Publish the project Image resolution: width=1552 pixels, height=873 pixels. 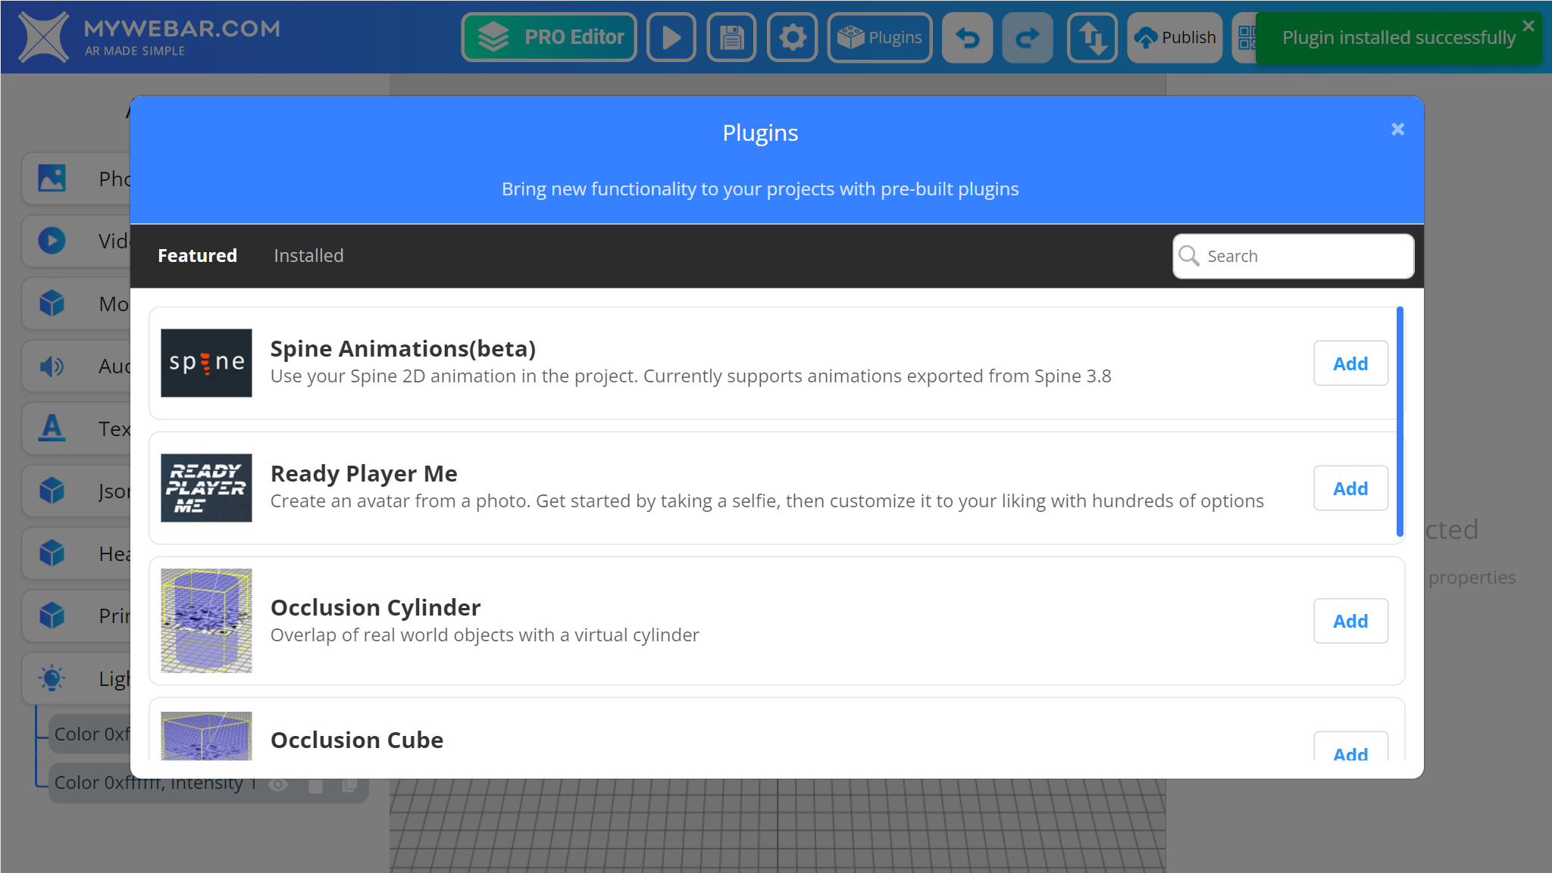(1175, 37)
